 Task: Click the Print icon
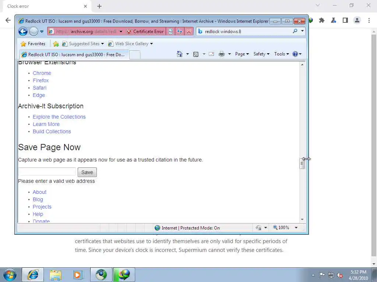[x=221, y=54]
